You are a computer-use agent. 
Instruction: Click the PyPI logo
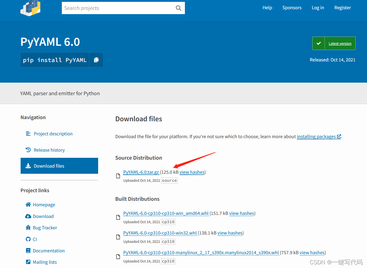[30, 8]
